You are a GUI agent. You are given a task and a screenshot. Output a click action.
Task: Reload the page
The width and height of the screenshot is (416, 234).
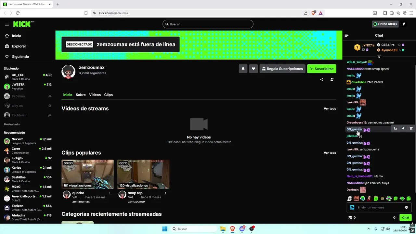click(18, 13)
